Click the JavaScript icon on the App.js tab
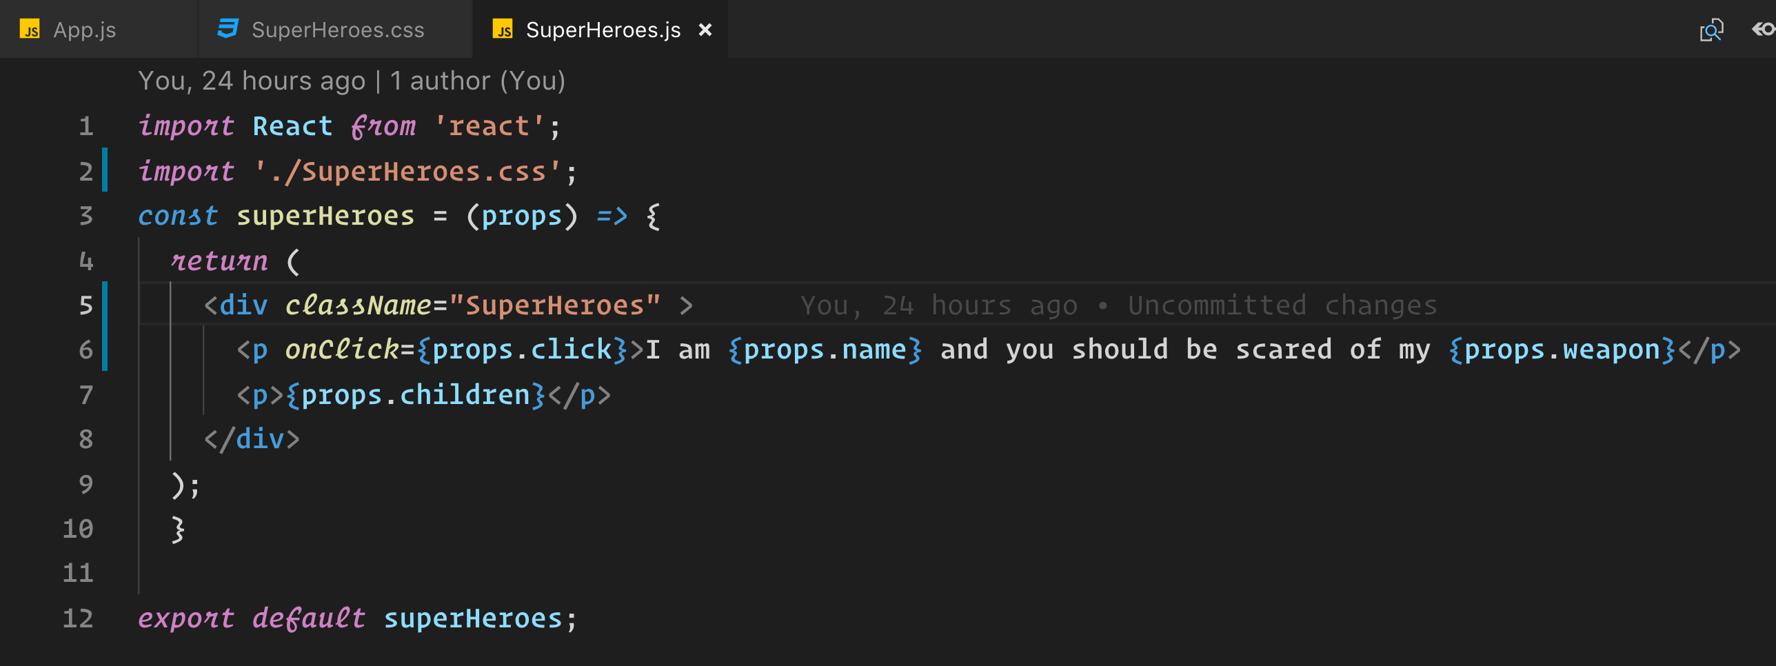Viewport: 1776px width, 666px height. 30,29
